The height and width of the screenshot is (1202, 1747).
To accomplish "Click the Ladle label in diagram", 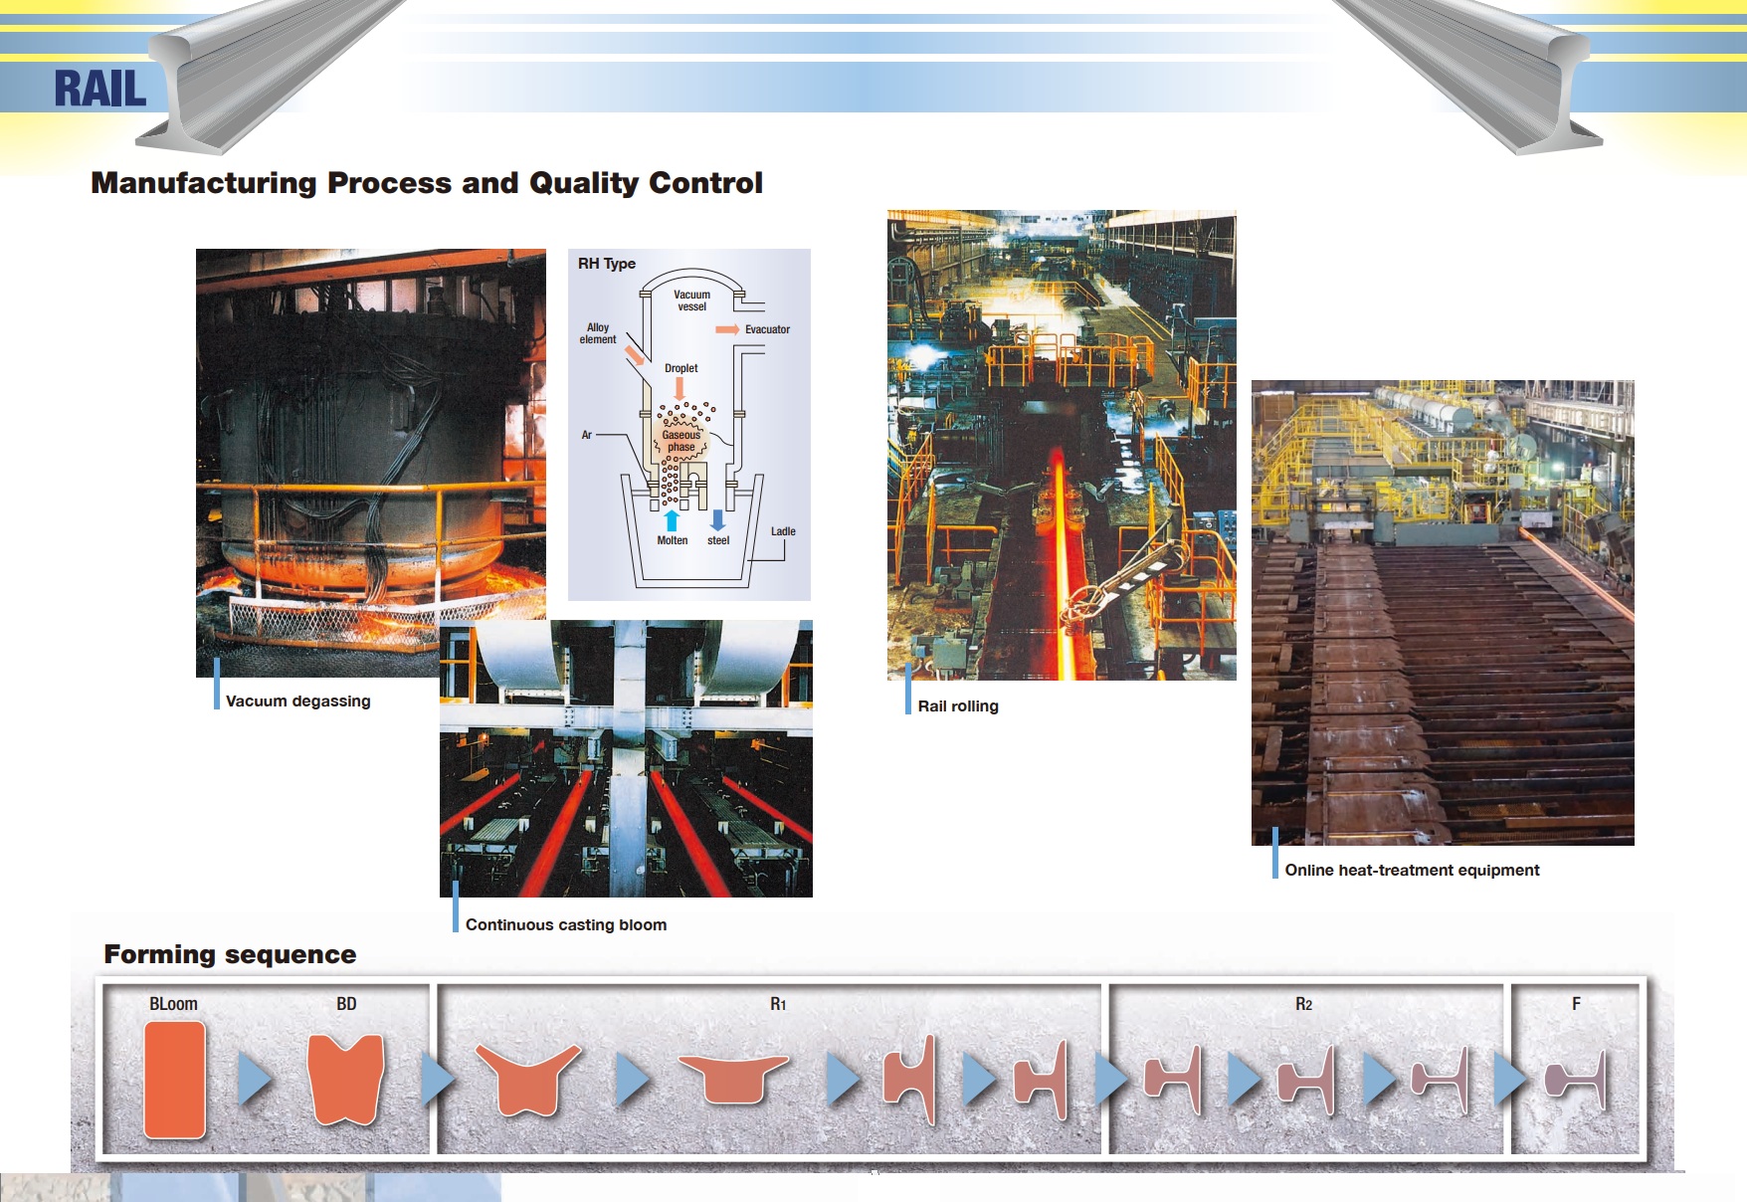I will tap(783, 531).
